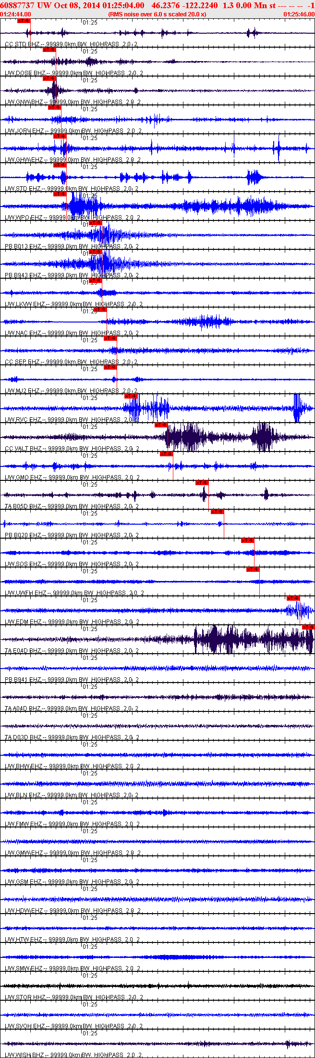Select the UW HTW EHZ trace label
The height and width of the screenshot is (1058, 315).
tap(73, 940)
